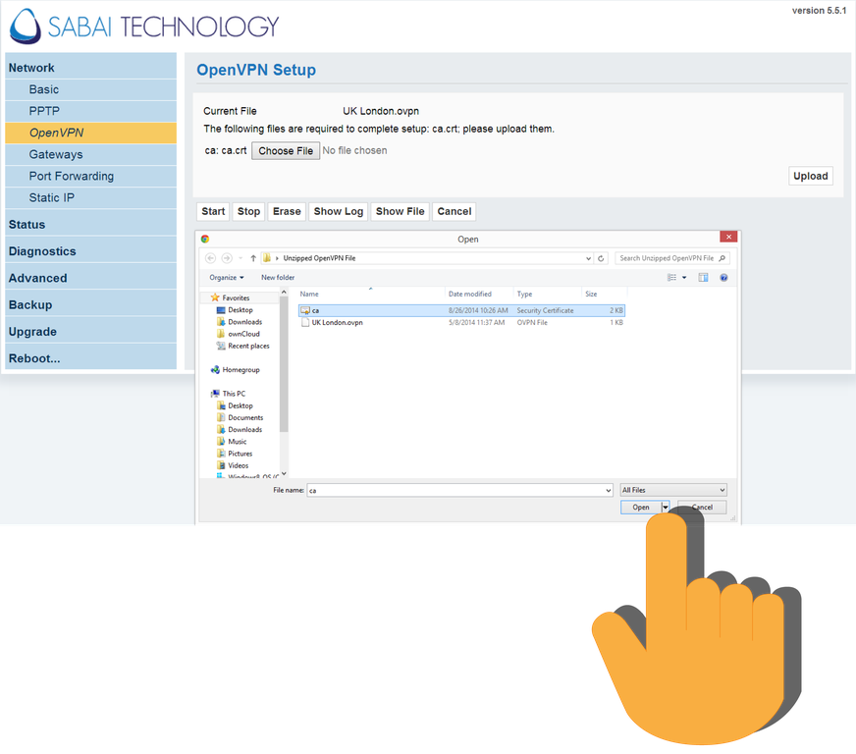Open the Advanced section
This screenshot has height=754, width=856.
(90, 278)
